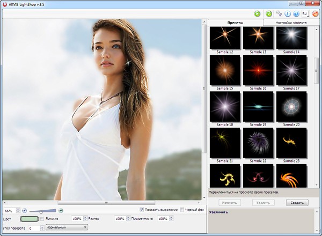The width and height of the screenshot is (322, 236).
Task: Choose the Sample 15 orange burst preset
Action: coord(225,70)
